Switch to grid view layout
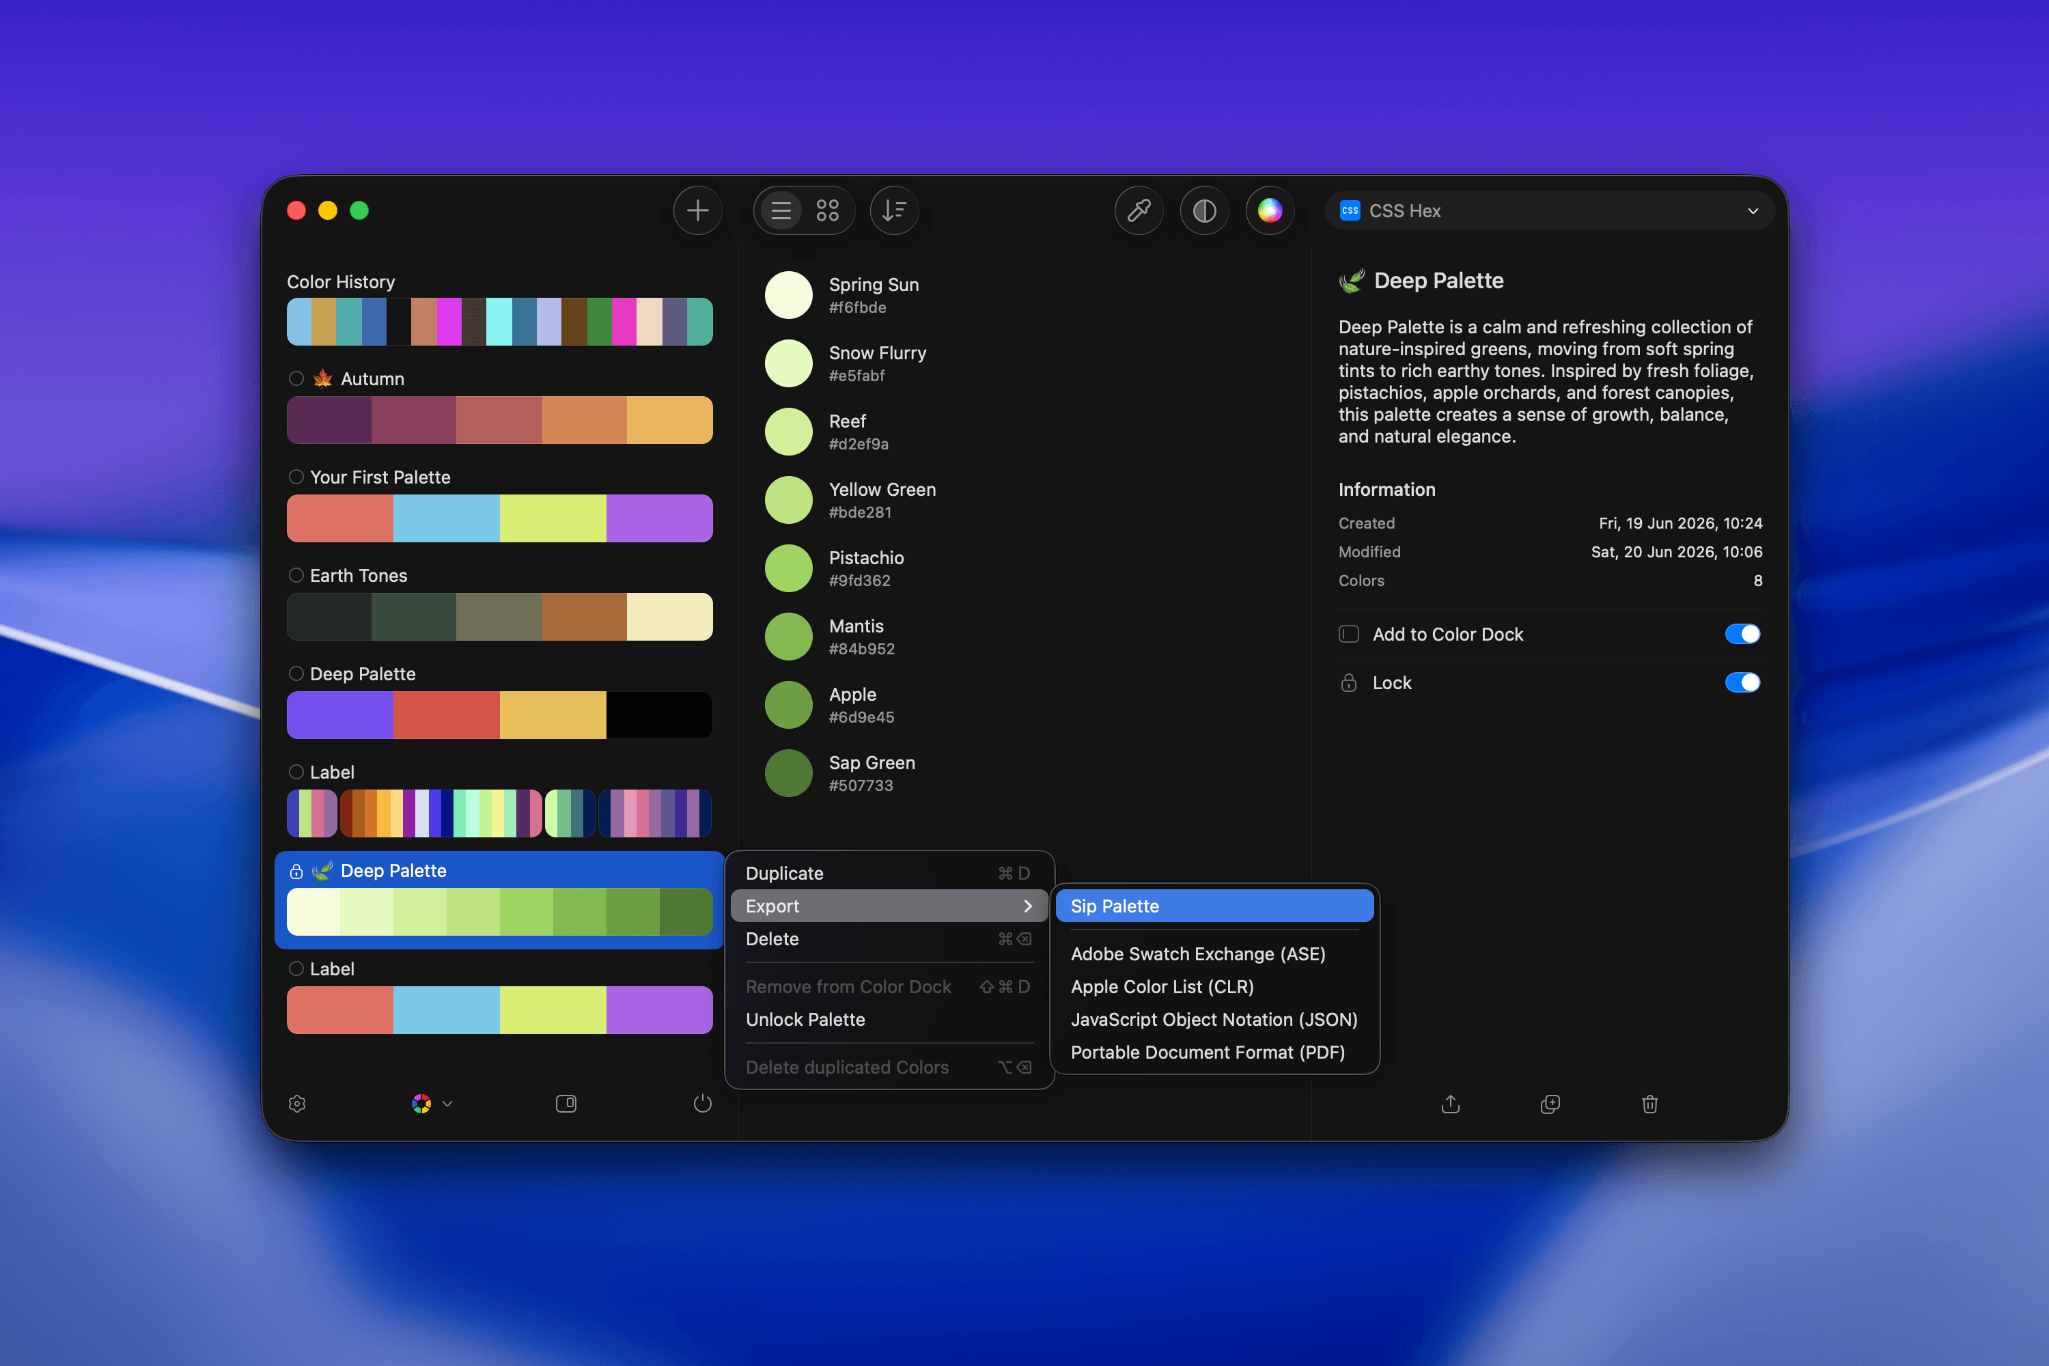 point(828,210)
